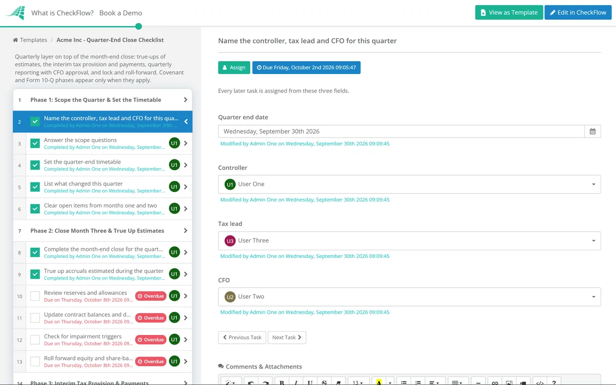Uncheck the Answer the scope questions checkbox
This screenshot has width=616, height=385.
pyautogui.click(x=35, y=143)
